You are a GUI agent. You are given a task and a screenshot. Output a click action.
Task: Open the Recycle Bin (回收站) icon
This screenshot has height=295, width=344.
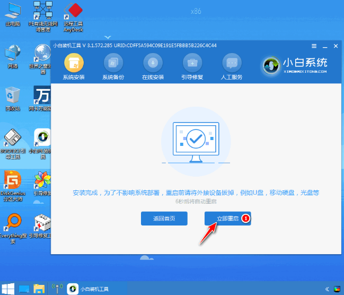(x=12, y=98)
